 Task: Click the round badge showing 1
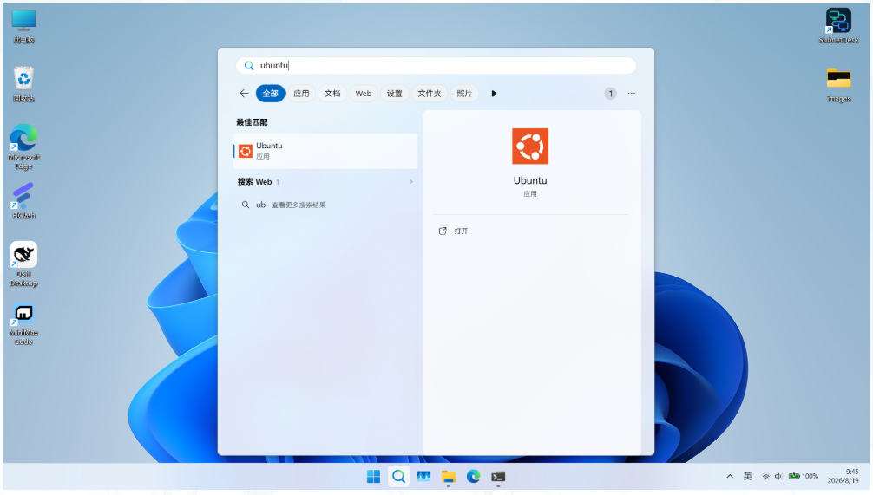(x=610, y=94)
